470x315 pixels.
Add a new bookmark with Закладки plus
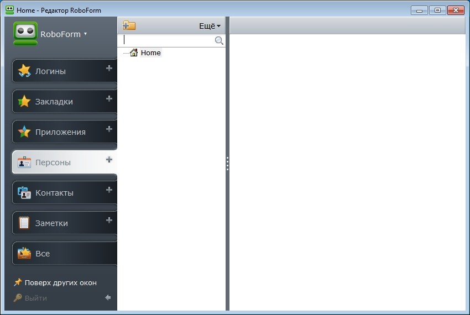(109, 98)
